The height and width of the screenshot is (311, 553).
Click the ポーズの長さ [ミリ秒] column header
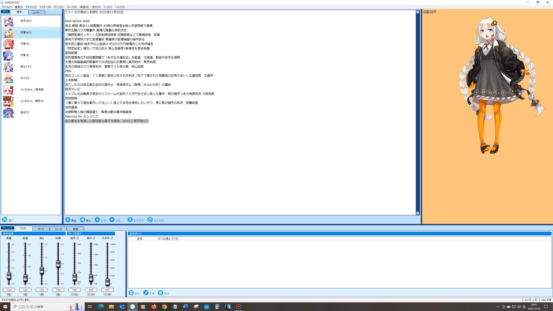click(168, 238)
